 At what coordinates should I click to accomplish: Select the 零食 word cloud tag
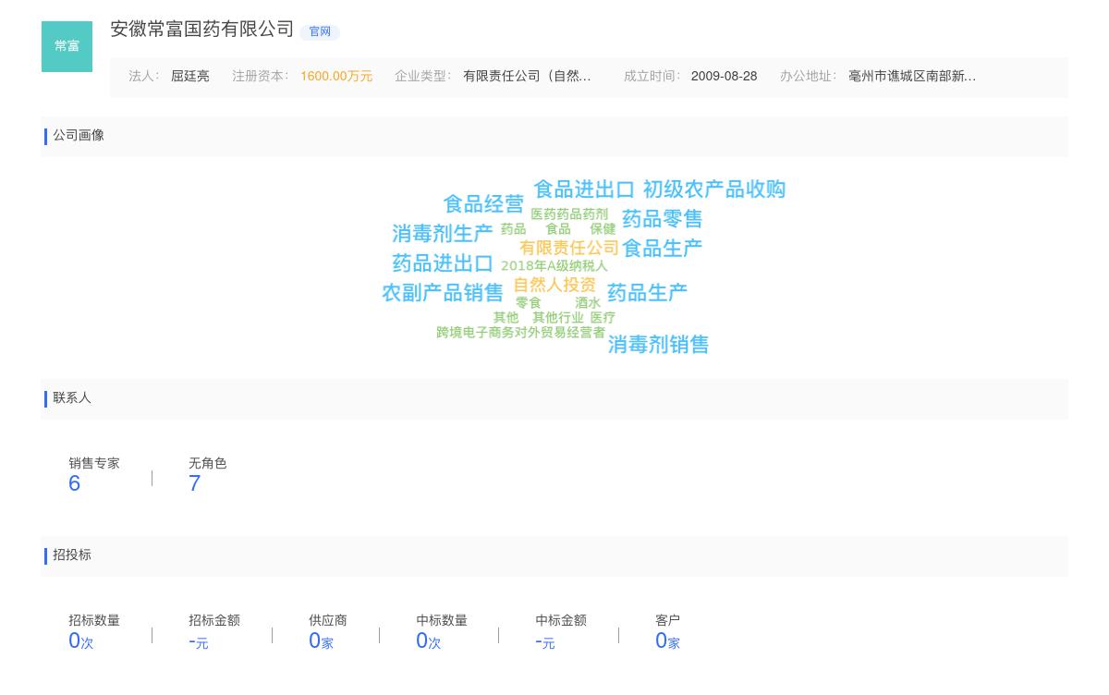[529, 302]
